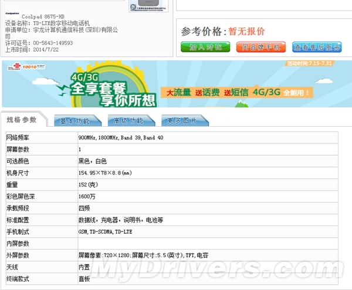Click the 设备名称 TD-LTE数字移动电话机 line
Screen dimensions: 352x290
[x=48, y=23]
